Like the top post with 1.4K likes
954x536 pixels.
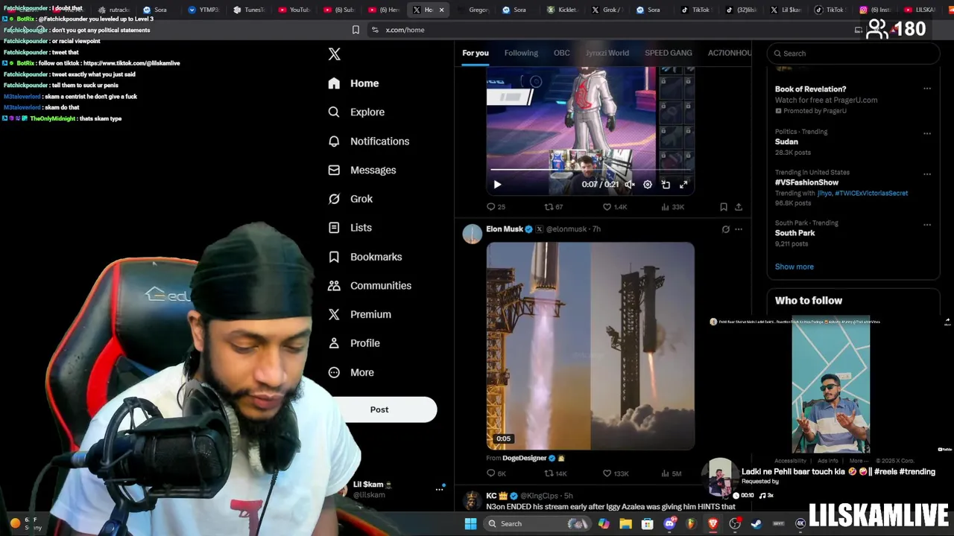click(x=615, y=207)
